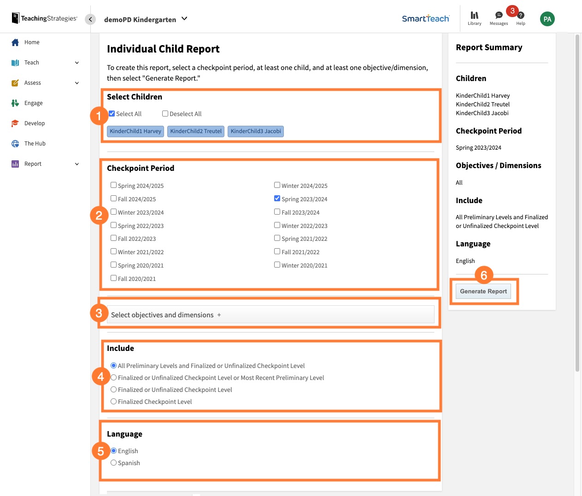Check the Deselect All checkbox
Image resolution: width=582 pixels, height=496 pixels.
(165, 114)
